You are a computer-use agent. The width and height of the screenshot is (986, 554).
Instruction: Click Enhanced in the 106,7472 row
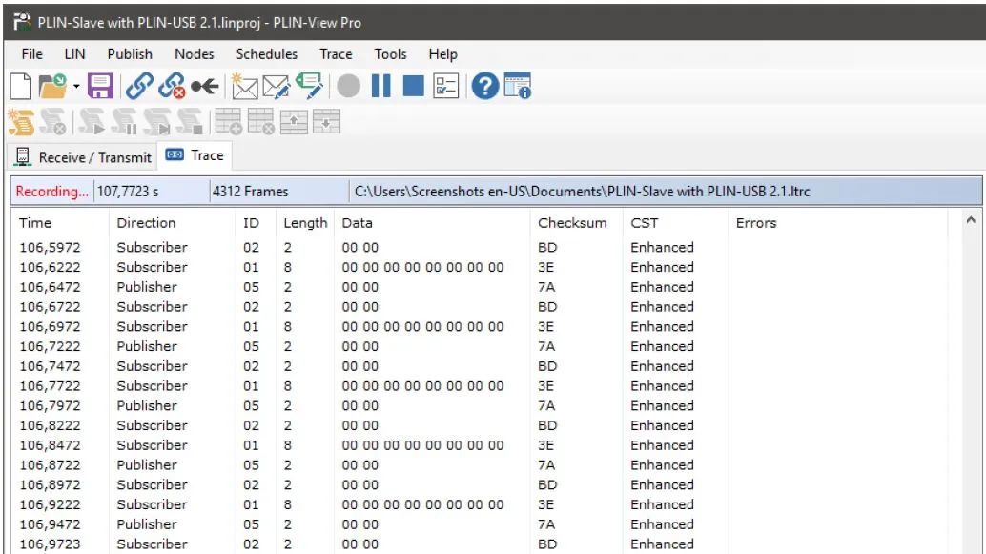662,366
